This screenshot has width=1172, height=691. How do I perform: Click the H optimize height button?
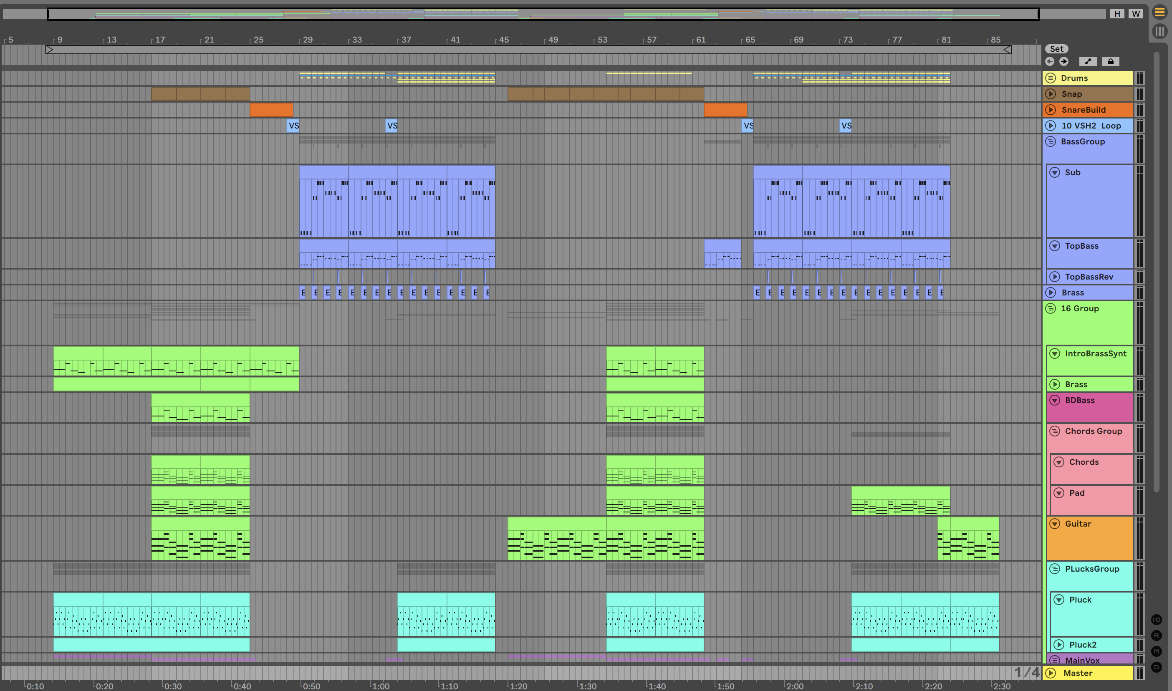coord(1117,14)
